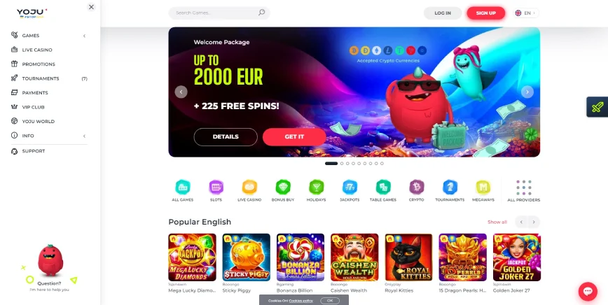Advance banner with right arrow
Screen dimensions: 608x305
(527, 92)
